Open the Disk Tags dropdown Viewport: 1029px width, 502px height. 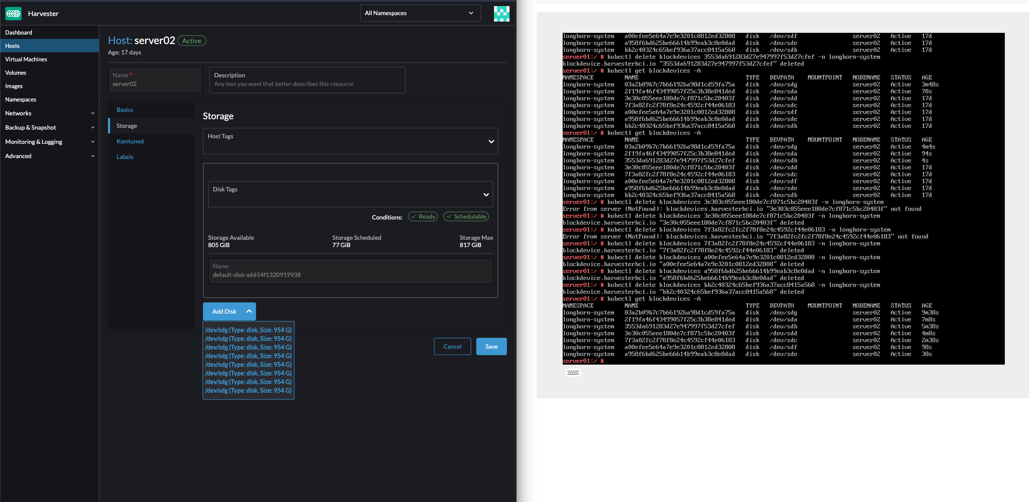pos(350,194)
